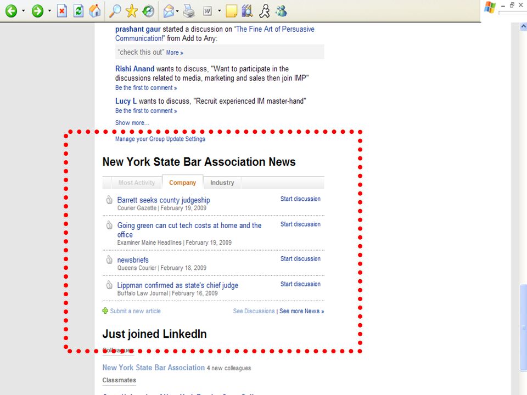
Task: Select the Industry news tab
Action: pyautogui.click(x=222, y=183)
